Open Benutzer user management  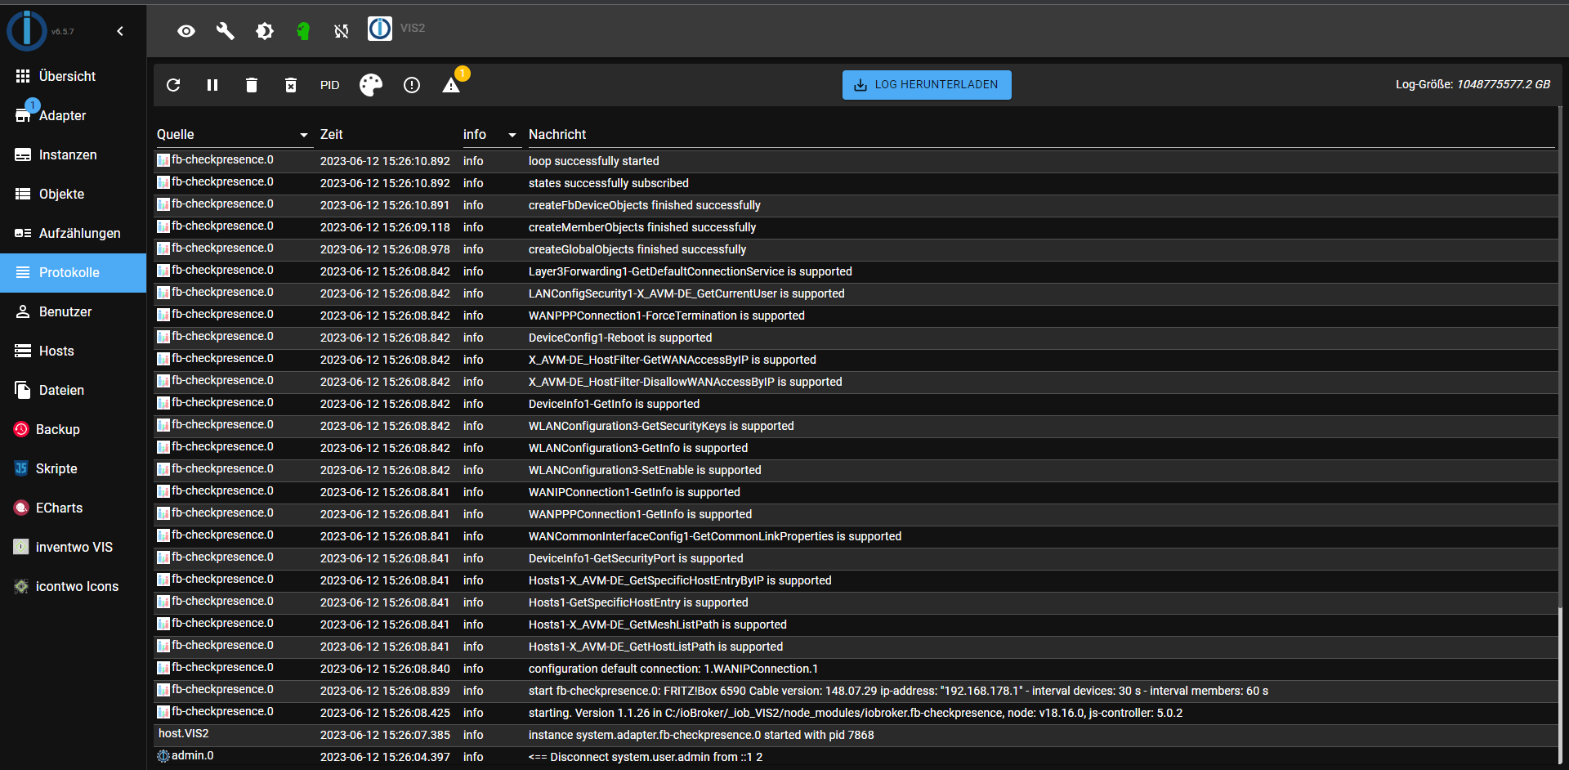click(x=74, y=311)
